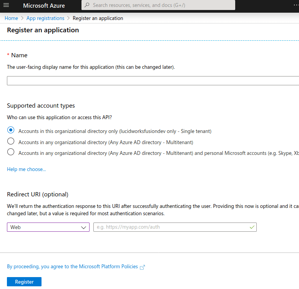This screenshot has height=289, width=299.
Task: Select single tenant accounts radio option
Action: click(x=11, y=130)
